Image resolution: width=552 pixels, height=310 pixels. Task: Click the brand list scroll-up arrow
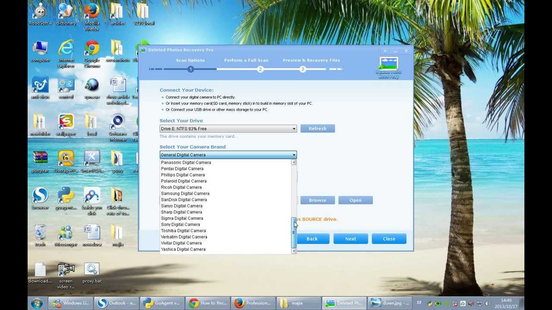294,162
